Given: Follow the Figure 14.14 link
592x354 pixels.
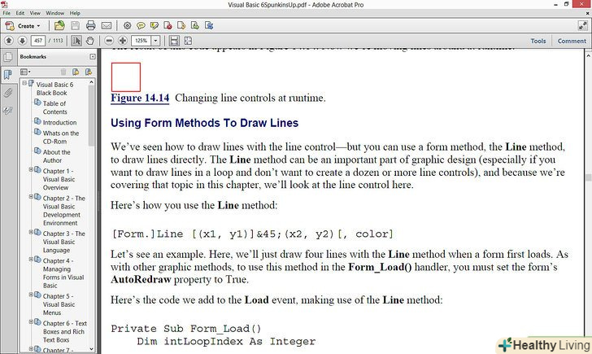Looking at the screenshot, I should (x=140, y=98).
